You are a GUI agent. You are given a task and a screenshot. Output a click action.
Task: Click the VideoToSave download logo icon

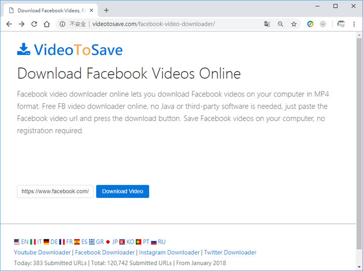[24, 49]
